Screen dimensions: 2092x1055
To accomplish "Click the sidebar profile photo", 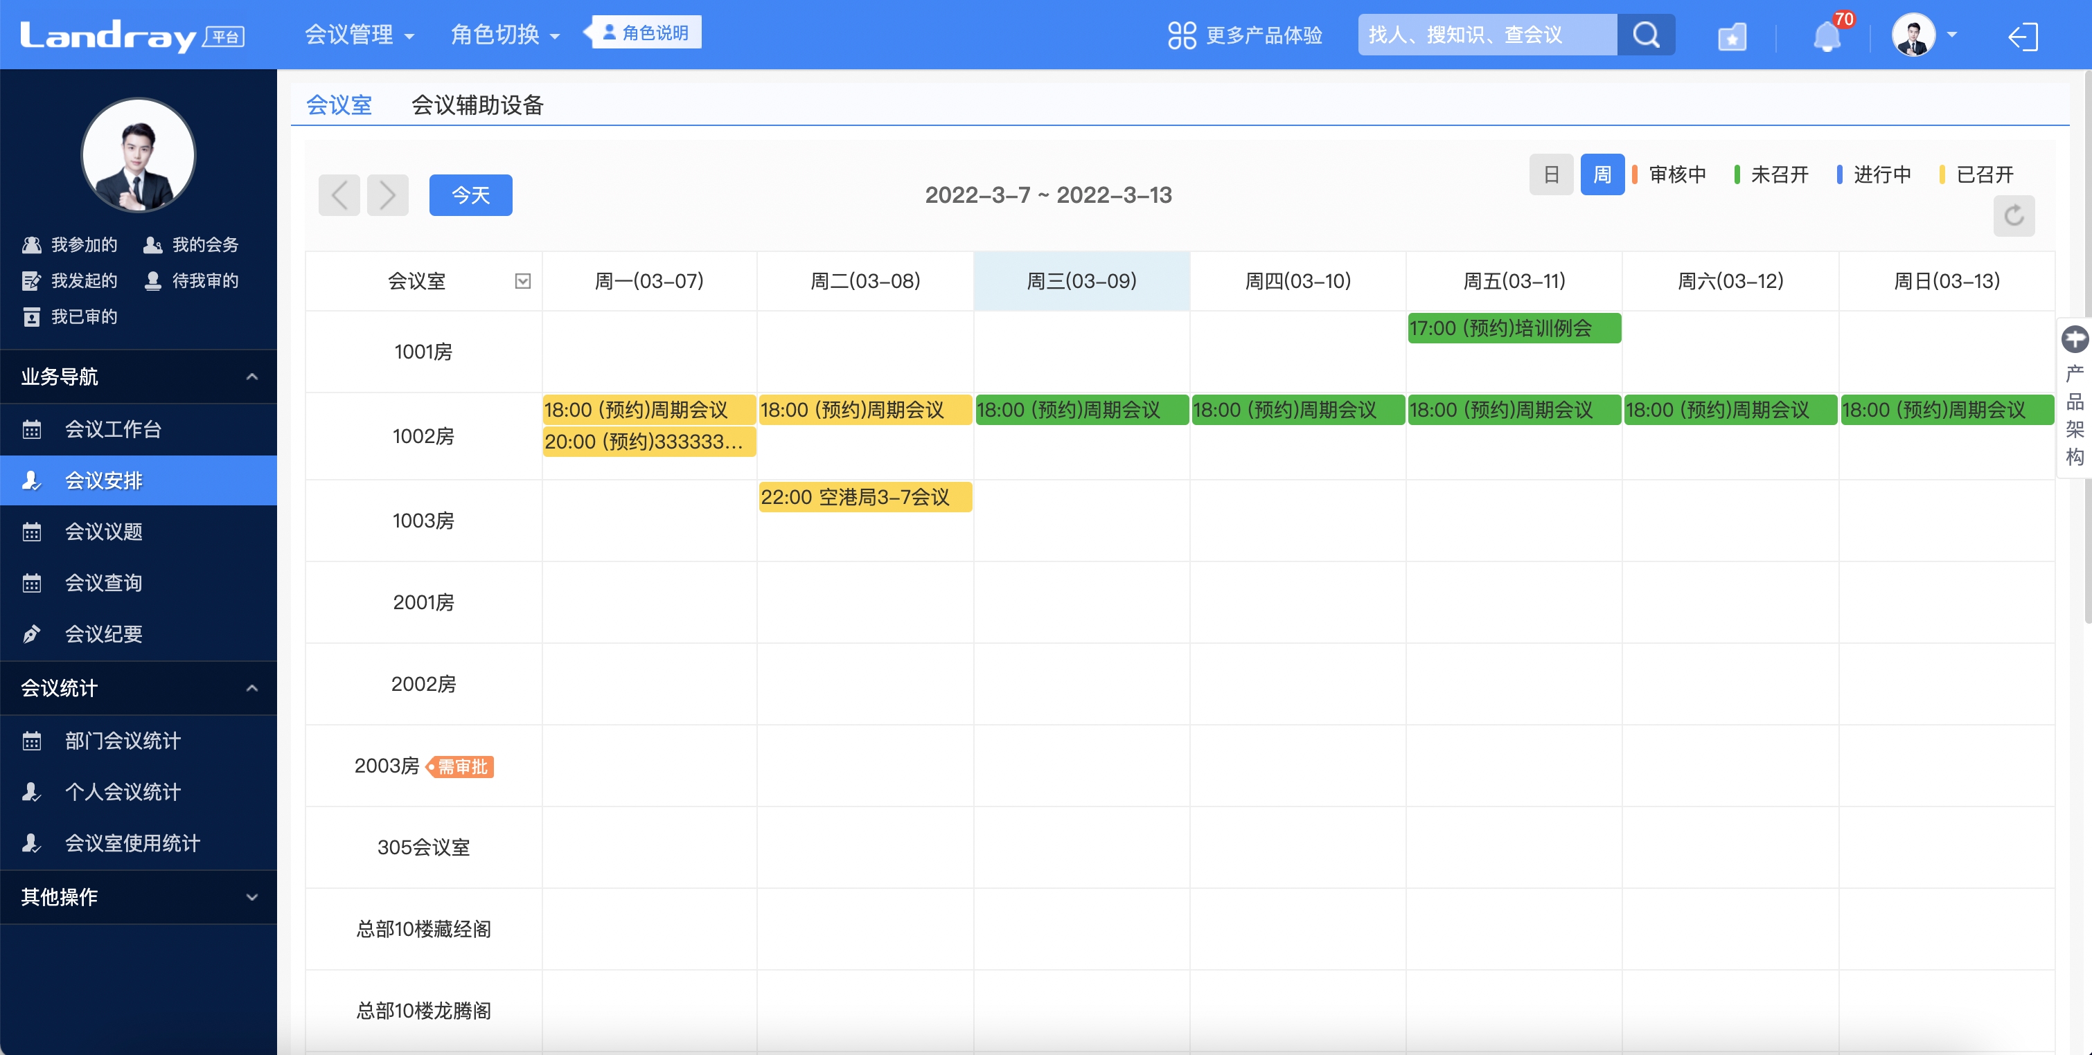I will (x=139, y=155).
